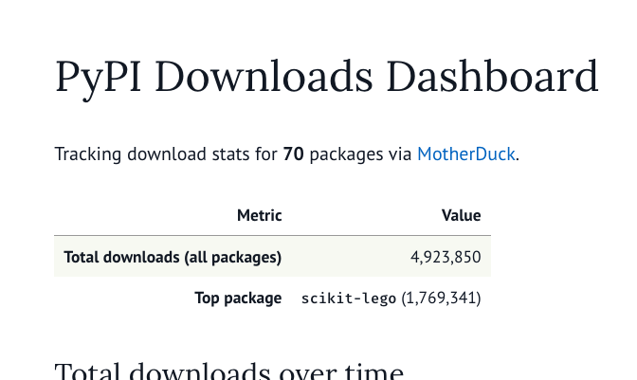Click the PyPI Downloads Dashboard heading
Viewport: 637px width, 380px height.
click(326, 78)
